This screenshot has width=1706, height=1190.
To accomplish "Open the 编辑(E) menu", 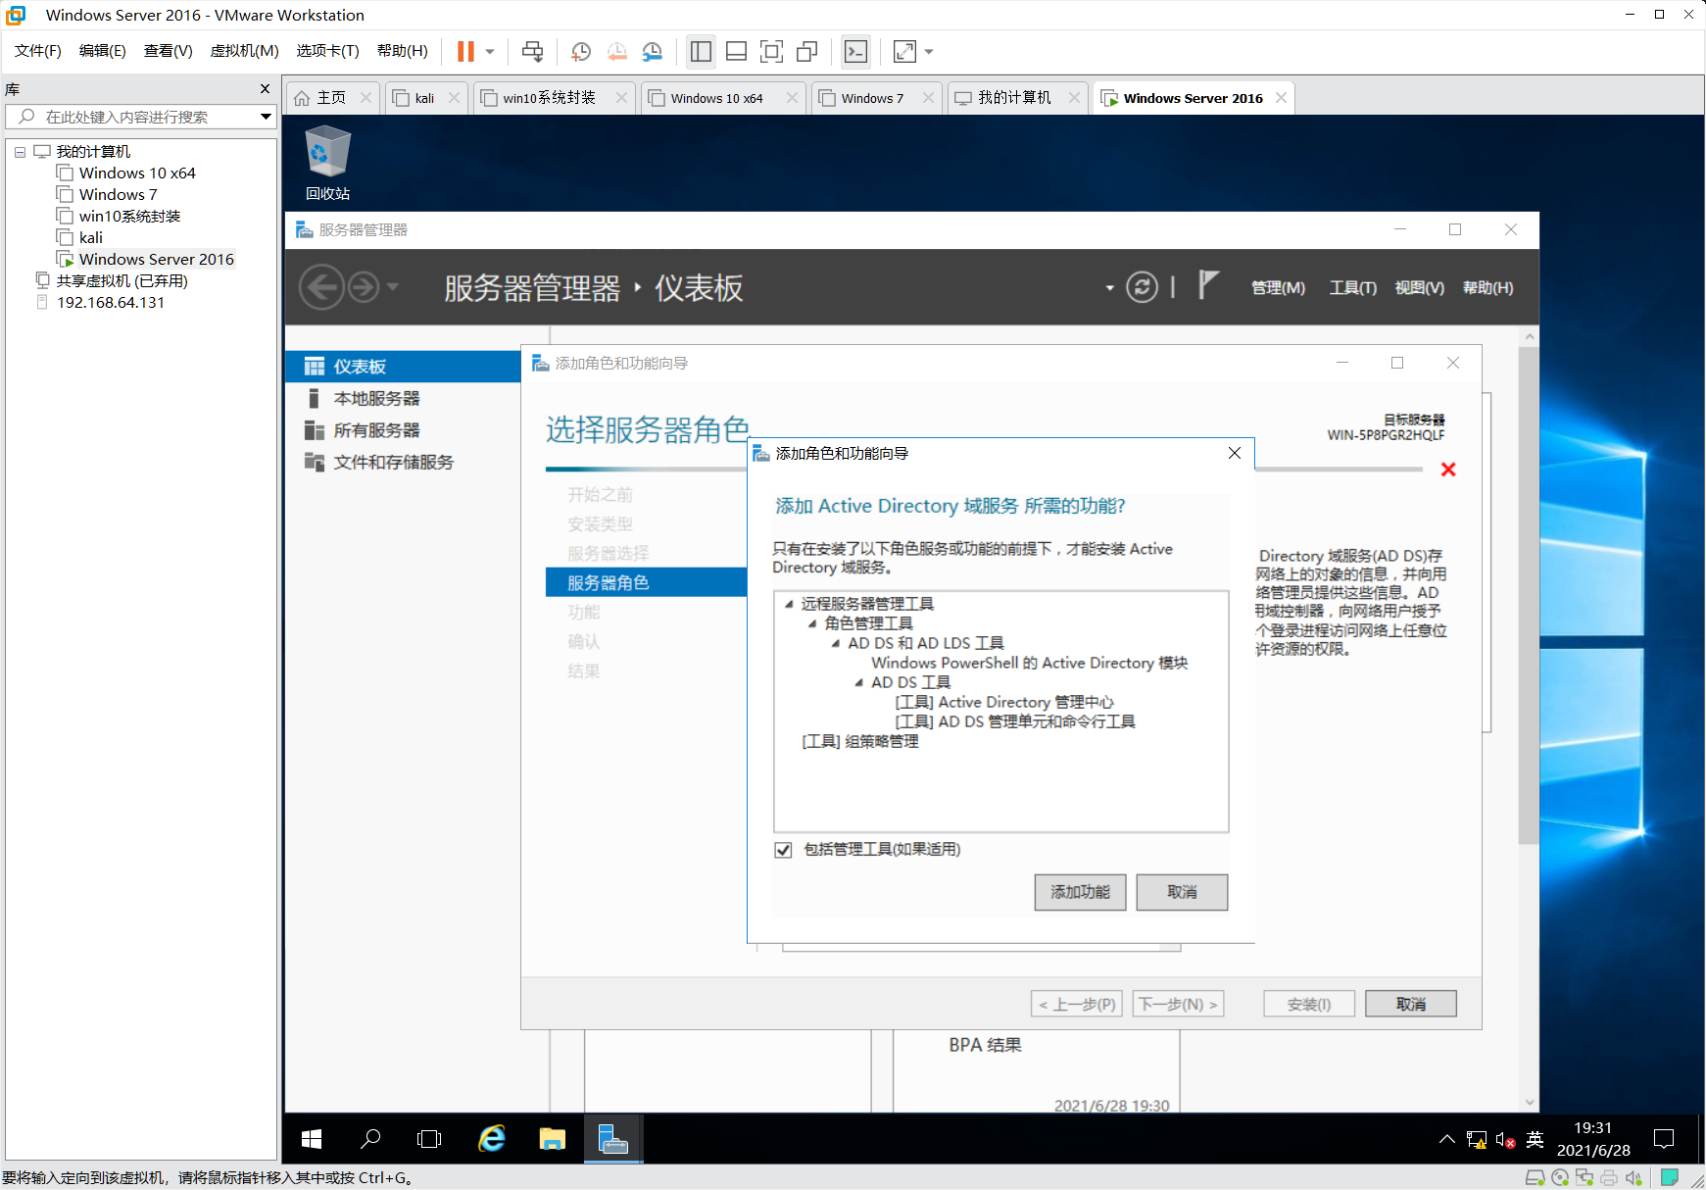I will 102,51.
